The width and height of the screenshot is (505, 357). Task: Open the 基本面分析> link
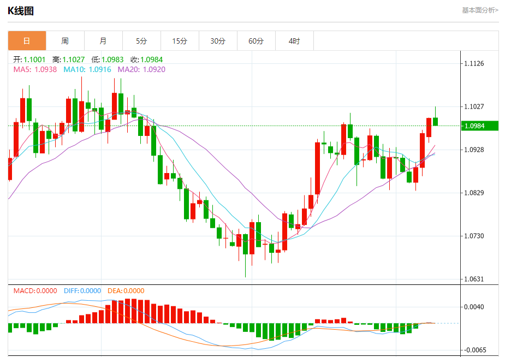(x=480, y=10)
